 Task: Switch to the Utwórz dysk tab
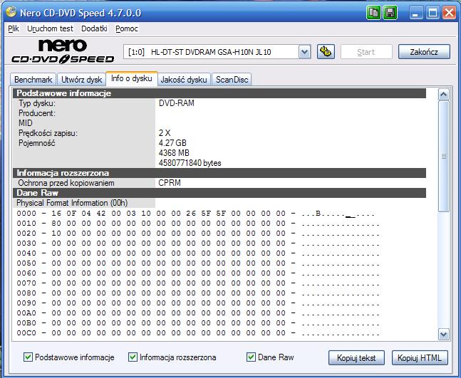[x=81, y=80]
